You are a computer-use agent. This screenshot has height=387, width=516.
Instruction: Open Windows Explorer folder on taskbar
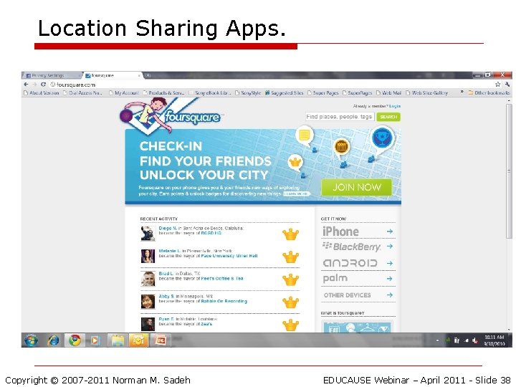coord(117,340)
